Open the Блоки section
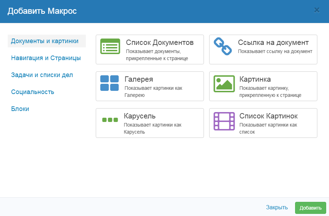 [20, 109]
